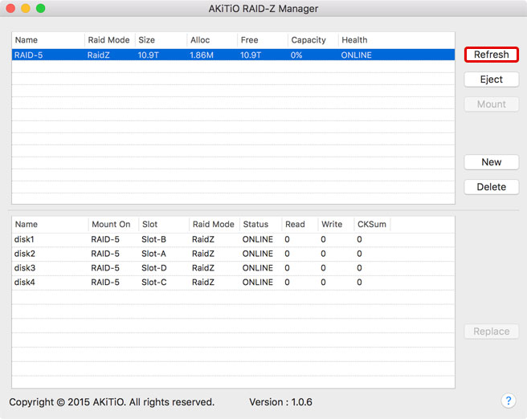Click the Health column header

click(354, 40)
